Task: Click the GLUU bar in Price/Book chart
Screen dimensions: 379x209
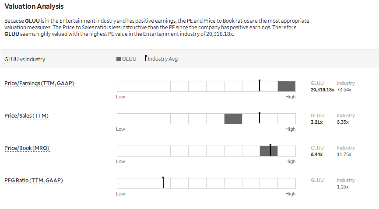Action: point(269,151)
